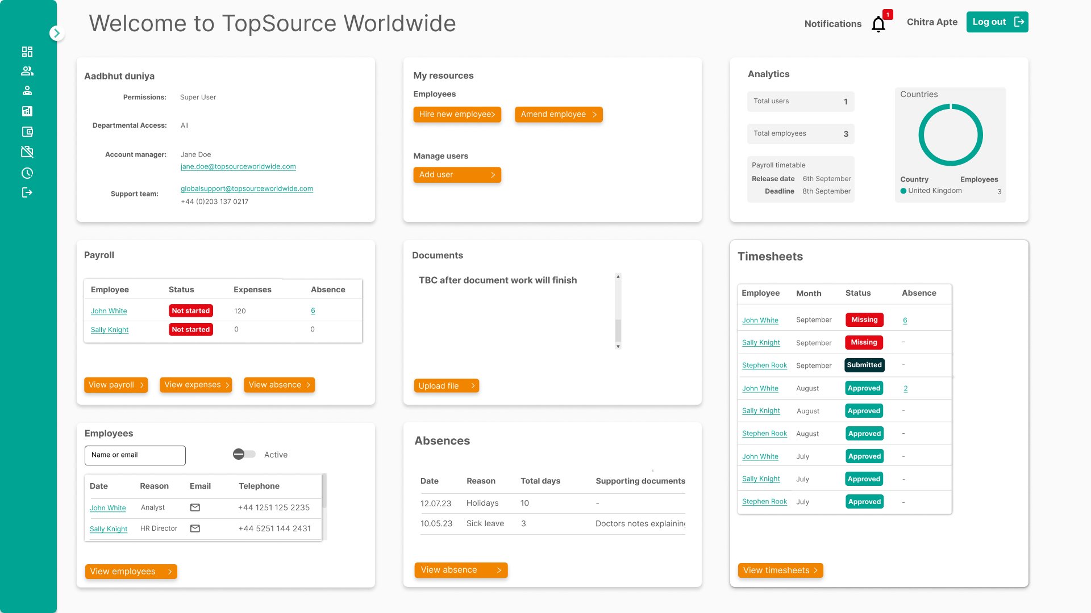
Task: Click the Month column header in Timesheets
Action: (x=809, y=293)
